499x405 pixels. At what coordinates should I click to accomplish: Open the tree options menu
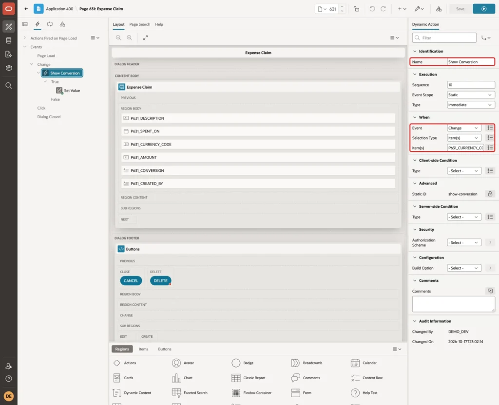click(95, 38)
